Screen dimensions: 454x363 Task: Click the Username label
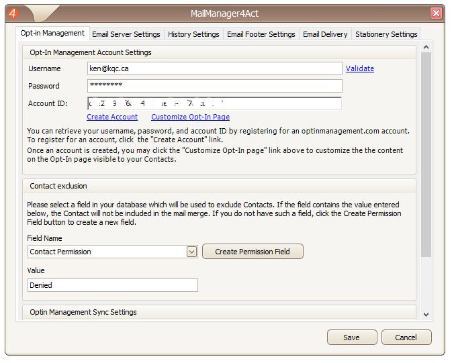tap(44, 68)
